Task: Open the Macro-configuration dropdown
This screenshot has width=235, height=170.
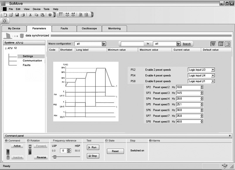Action: point(104,44)
